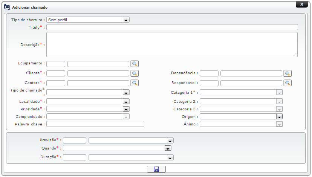Click the Adicionar chamado title text

tap(30, 8)
